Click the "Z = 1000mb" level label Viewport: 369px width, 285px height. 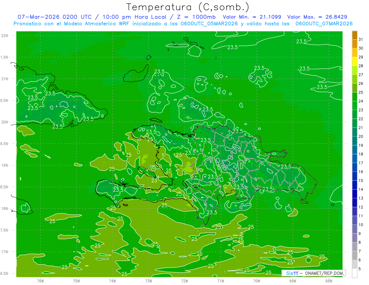pyautogui.click(x=196, y=17)
